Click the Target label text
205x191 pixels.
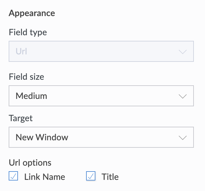coord(21,118)
